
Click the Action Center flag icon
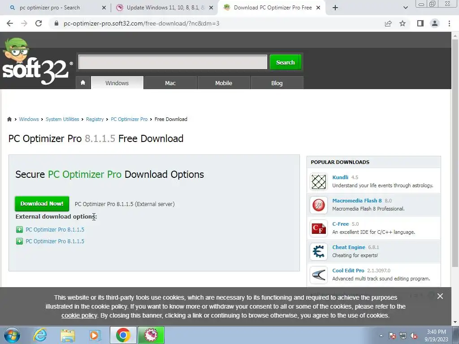(392, 335)
